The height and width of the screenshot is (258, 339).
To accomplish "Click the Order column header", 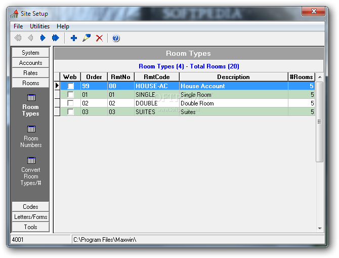I will point(94,77).
